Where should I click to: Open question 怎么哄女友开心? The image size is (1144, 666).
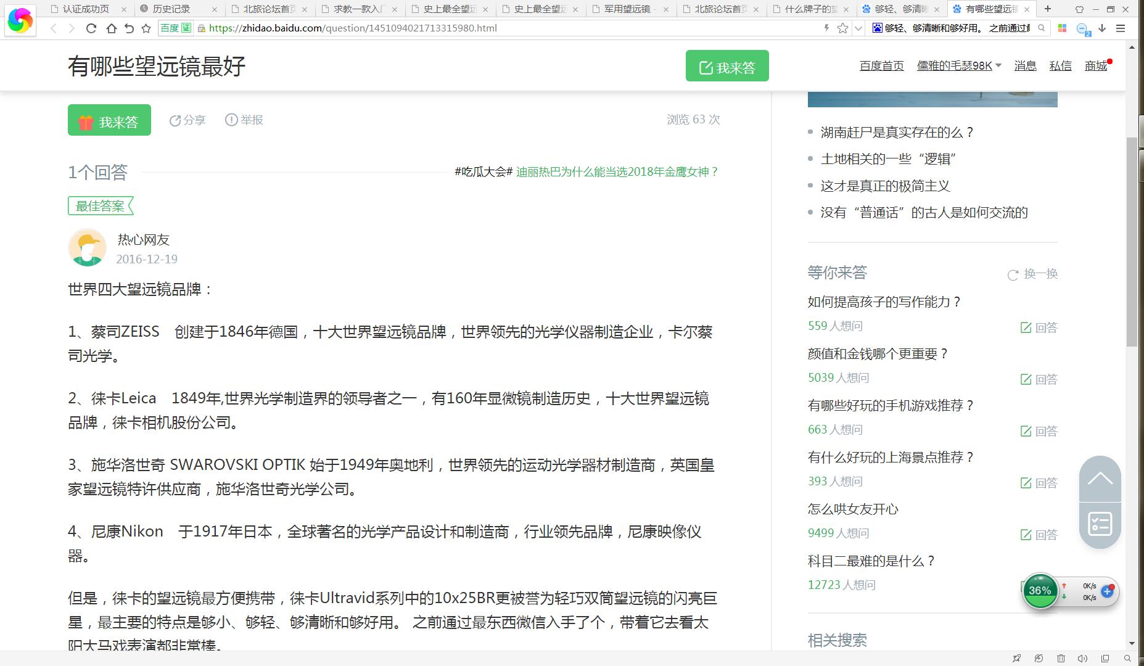(853, 509)
